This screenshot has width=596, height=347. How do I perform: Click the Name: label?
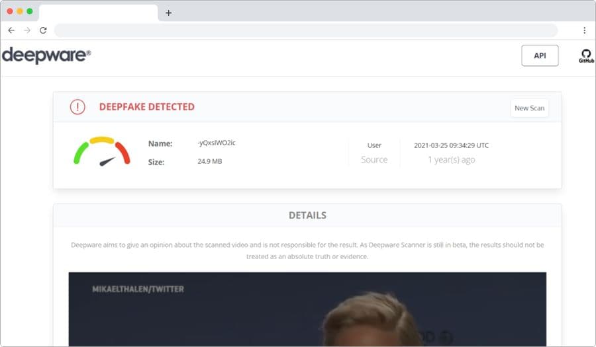click(x=160, y=143)
